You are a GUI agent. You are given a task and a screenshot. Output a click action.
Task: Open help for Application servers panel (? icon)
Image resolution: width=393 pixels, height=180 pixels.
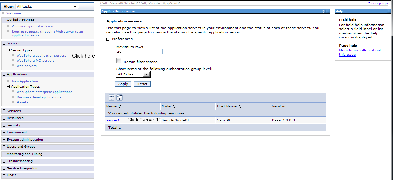tap(324, 12)
